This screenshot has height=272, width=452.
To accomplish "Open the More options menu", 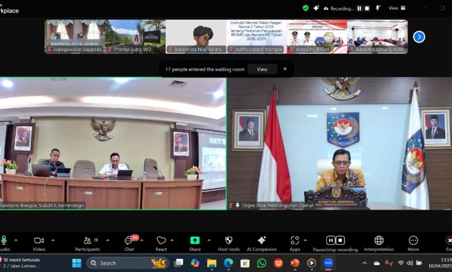I will pyautogui.click(x=413, y=241).
